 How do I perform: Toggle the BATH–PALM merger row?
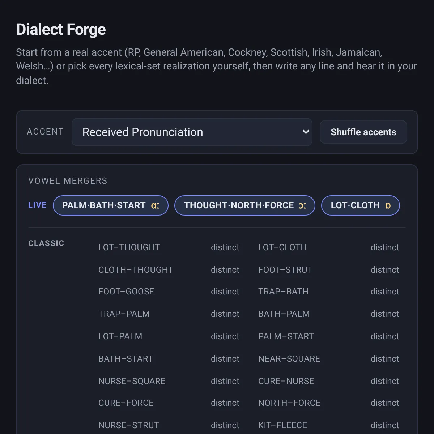[x=329, y=314]
